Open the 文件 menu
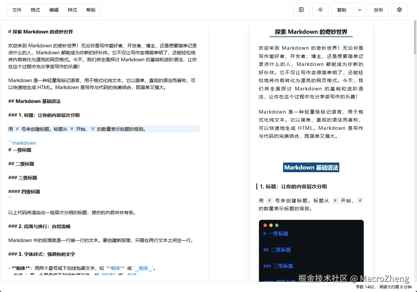 click(17, 10)
